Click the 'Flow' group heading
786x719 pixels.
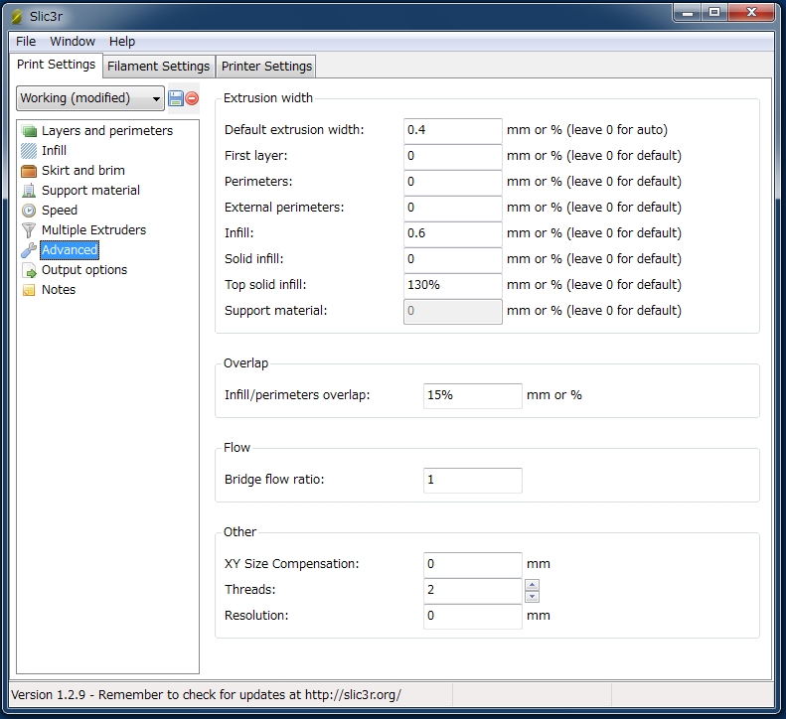pos(236,448)
